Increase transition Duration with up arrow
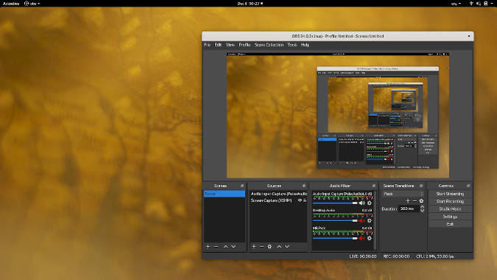The width and height of the screenshot is (497, 280). [422, 207]
